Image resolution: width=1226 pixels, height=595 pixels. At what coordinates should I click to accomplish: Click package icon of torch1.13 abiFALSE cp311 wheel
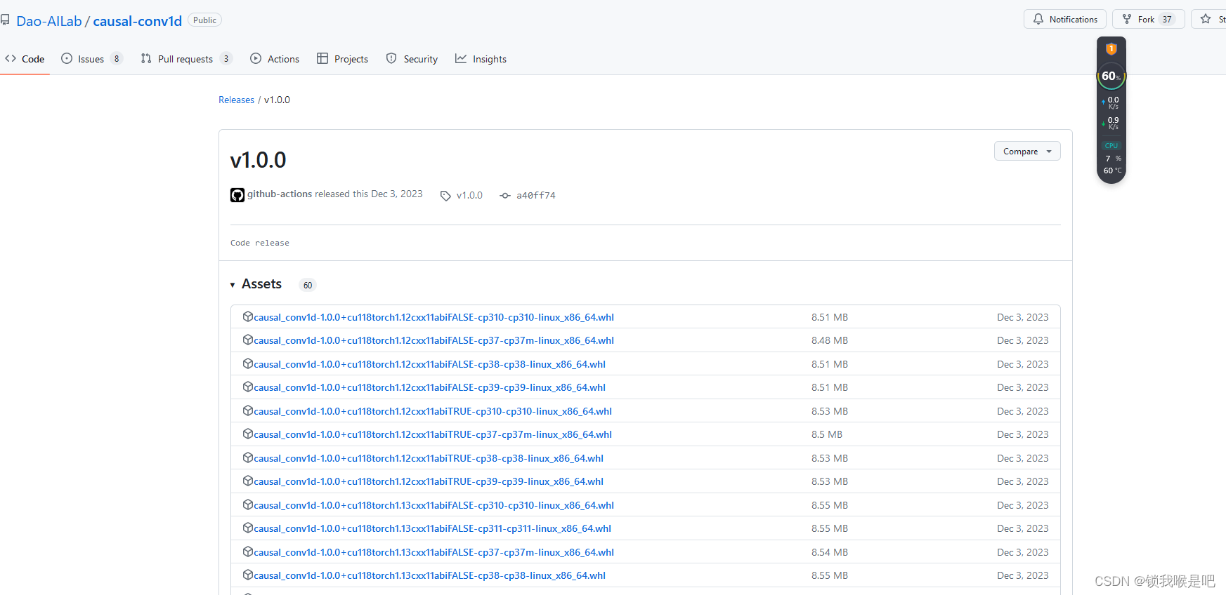[248, 528]
